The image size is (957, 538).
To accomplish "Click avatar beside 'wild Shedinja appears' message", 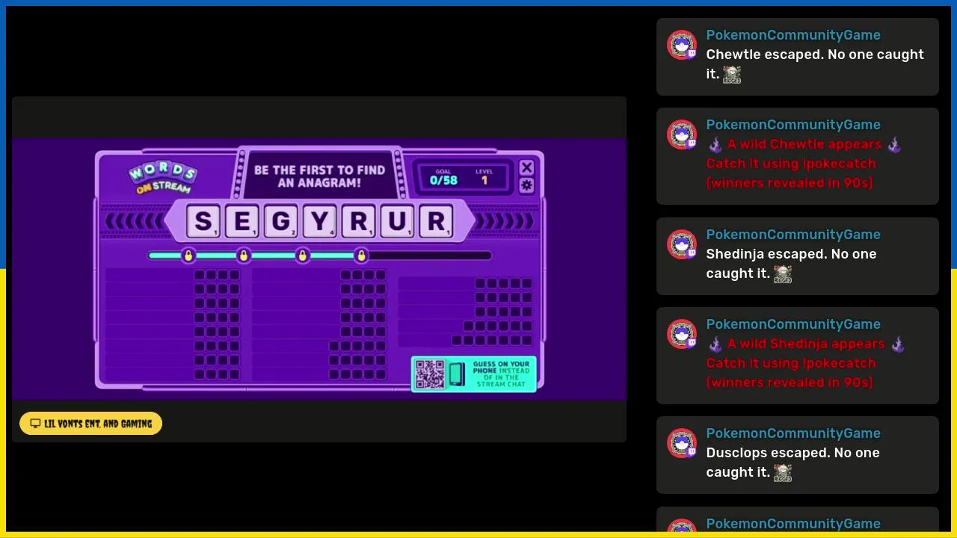I will point(682,335).
